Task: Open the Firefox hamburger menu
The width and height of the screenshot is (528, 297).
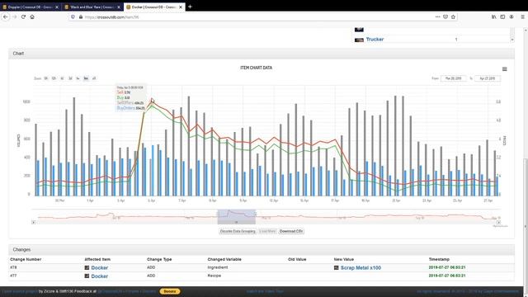Action: coord(522,16)
